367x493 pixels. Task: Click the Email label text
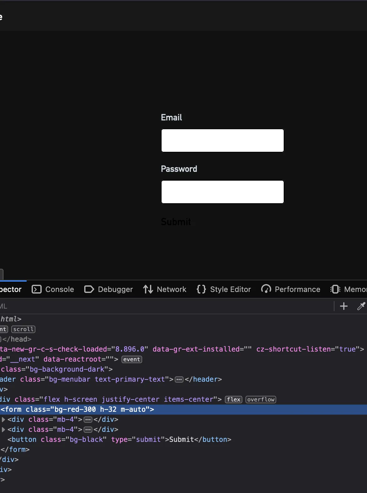(171, 117)
